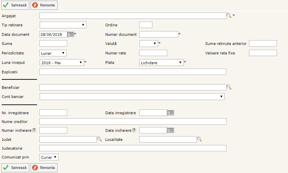Click help icon next to Data incheiere

click(134, 130)
